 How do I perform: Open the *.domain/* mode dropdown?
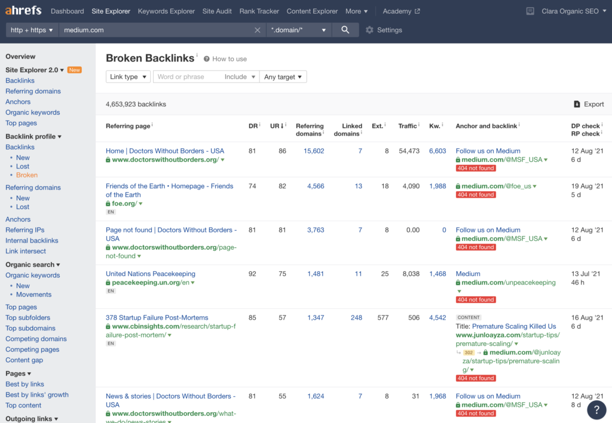tap(299, 30)
